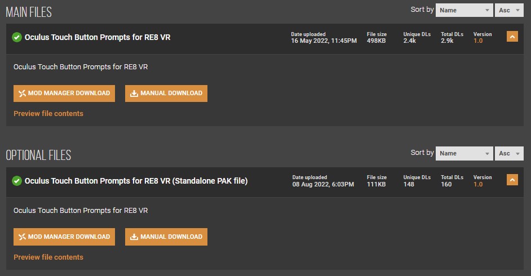
Task: Collapse the main file entry with orange chevron
Action: 512,37
